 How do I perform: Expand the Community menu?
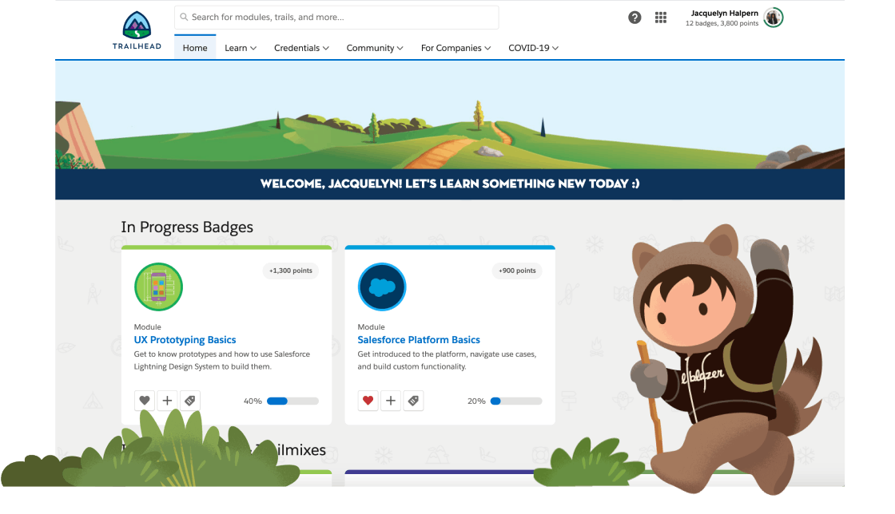pyautogui.click(x=375, y=48)
